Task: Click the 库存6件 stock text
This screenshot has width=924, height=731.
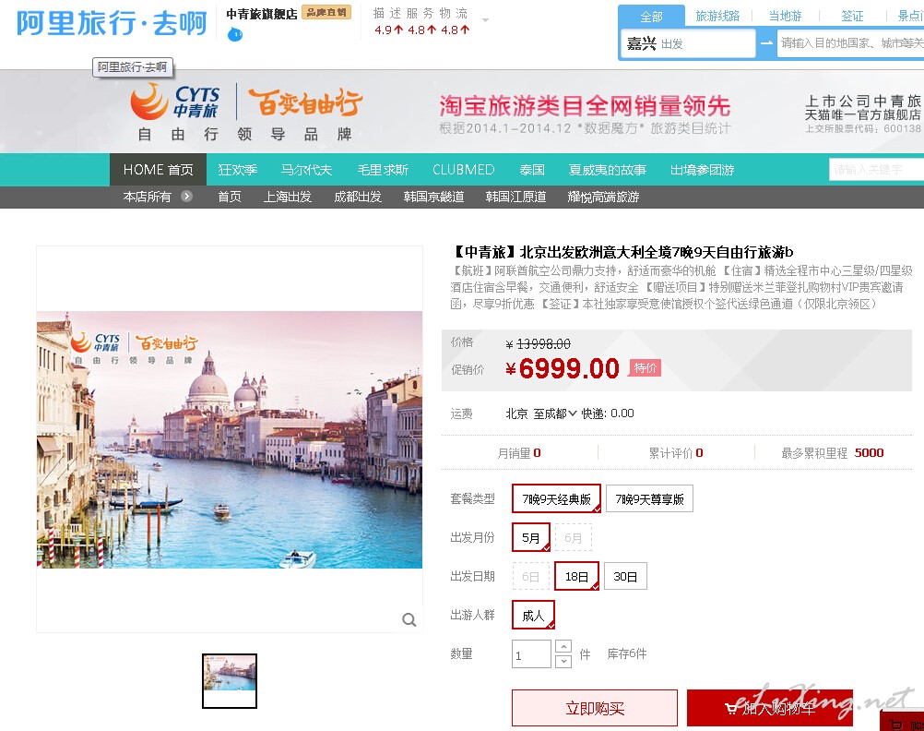Action: point(627,653)
